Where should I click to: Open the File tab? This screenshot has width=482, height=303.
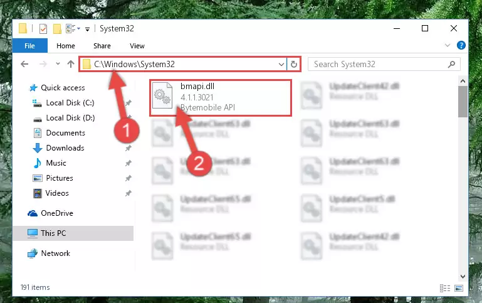pos(30,46)
